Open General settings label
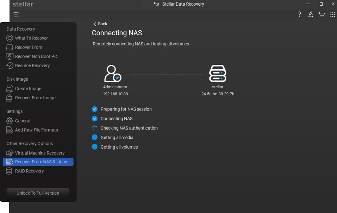The height and width of the screenshot is (213, 337). click(23, 121)
